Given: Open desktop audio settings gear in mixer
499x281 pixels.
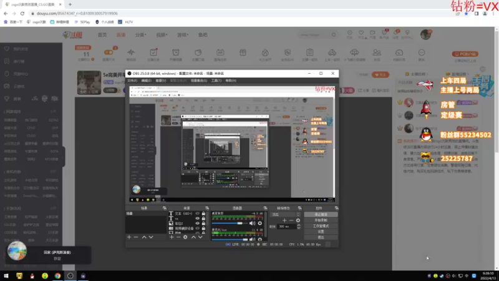Looking at the screenshot, I should pos(259,224).
